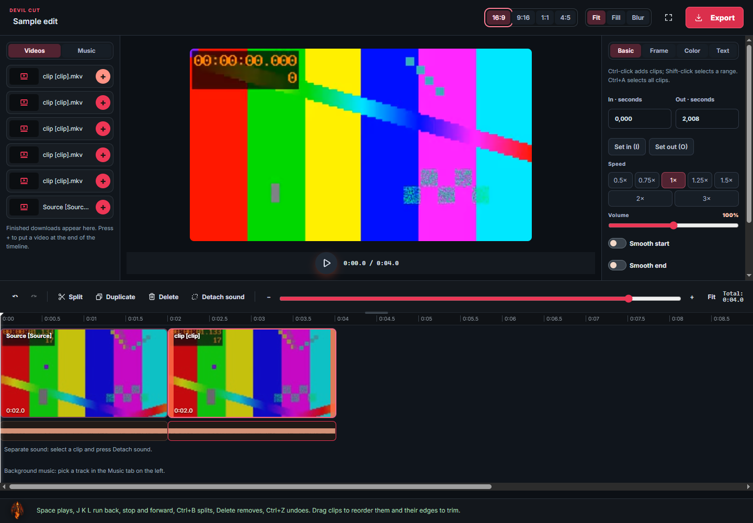753x523 pixels.
Task: Select the 2× speed option
Action: tap(640, 199)
